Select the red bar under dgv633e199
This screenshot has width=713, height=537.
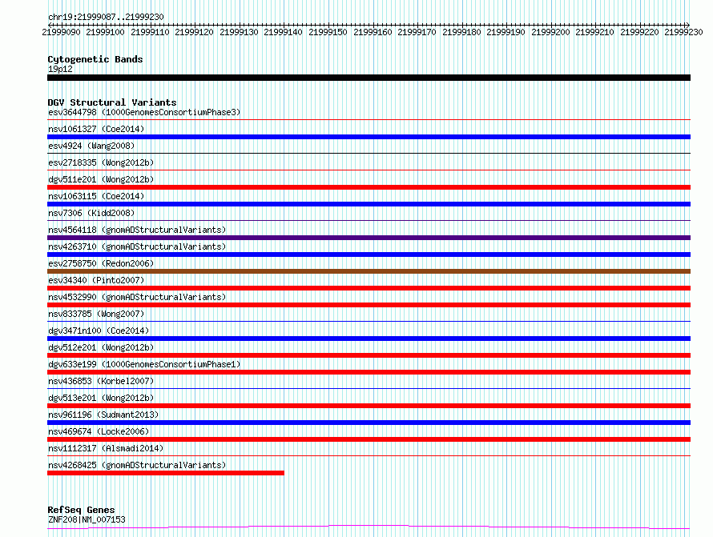[x=369, y=372]
